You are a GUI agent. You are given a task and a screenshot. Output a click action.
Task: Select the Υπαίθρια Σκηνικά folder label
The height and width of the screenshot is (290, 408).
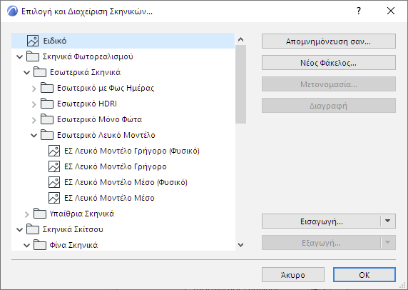click(x=82, y=214)
